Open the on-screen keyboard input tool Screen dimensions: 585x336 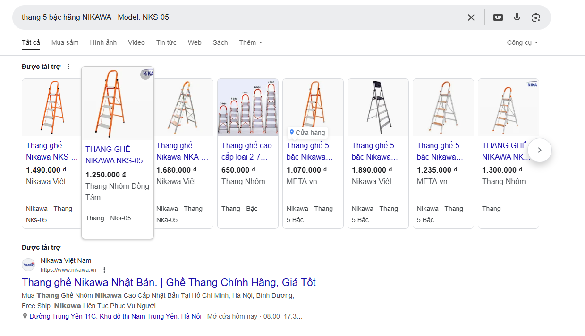[498, 17]
